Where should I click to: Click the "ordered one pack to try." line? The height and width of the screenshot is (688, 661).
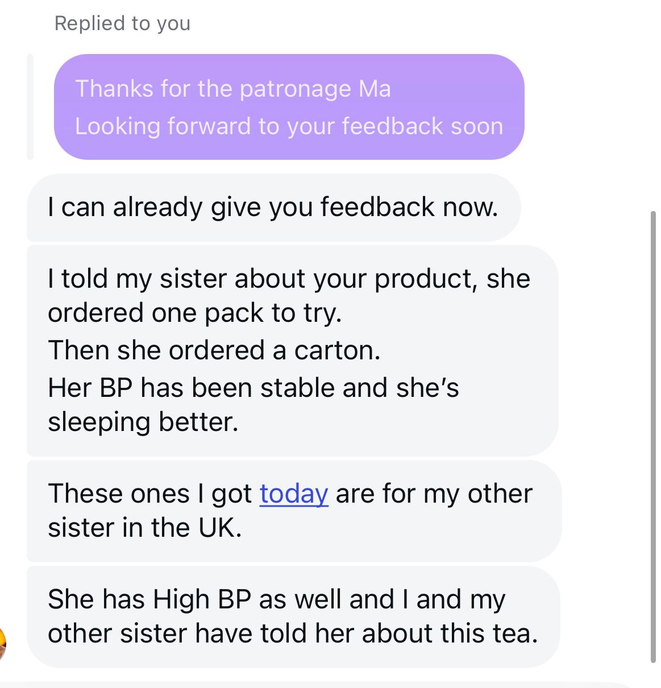194,313
